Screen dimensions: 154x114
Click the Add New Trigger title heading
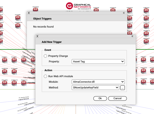(52, 42)
